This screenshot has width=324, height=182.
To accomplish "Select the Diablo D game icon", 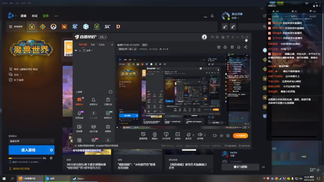I will click(118, 27).
